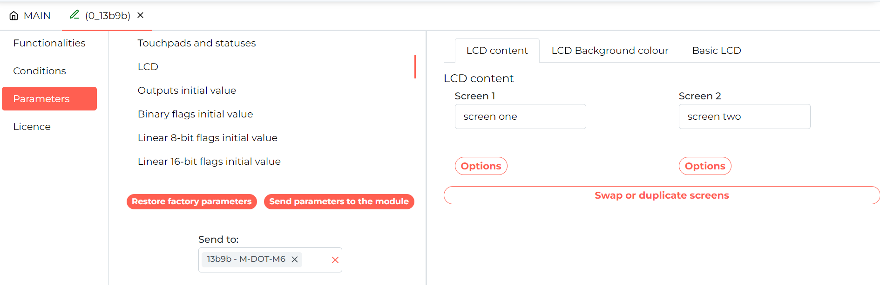Open Touchpads and statuses parameters
Image resolution: width=880 pixels, height=285 pixels.
tap(196, 43)
